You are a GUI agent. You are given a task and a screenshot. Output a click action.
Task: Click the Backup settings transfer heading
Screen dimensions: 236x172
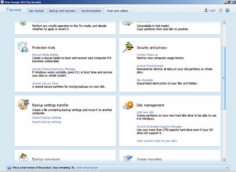coord(50,105)
